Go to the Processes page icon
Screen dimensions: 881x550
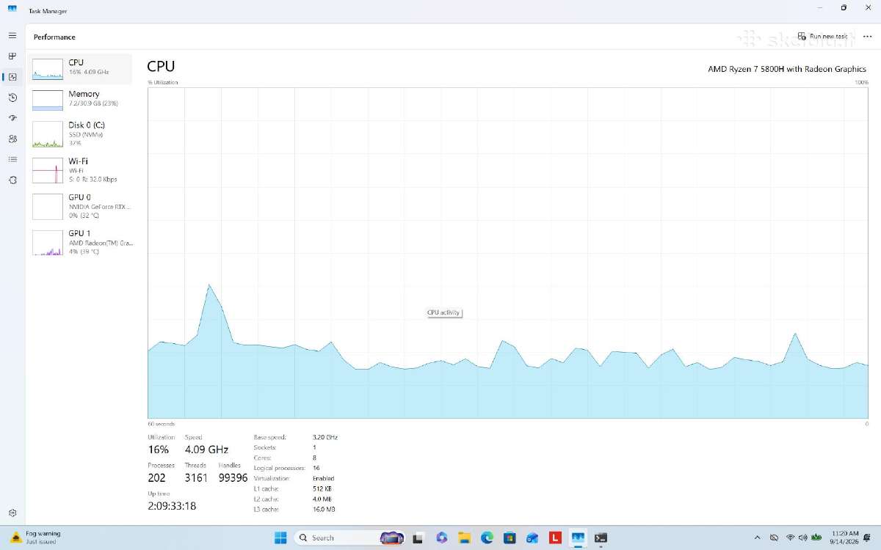click(x=12, y=56)
